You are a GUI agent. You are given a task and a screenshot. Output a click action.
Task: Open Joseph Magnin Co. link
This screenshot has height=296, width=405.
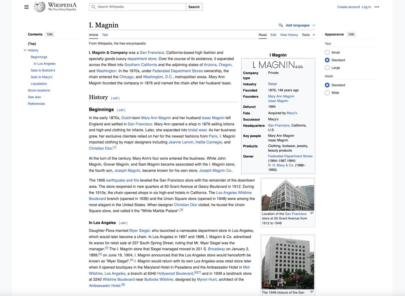pyautogui.click(x=215, y=170)
